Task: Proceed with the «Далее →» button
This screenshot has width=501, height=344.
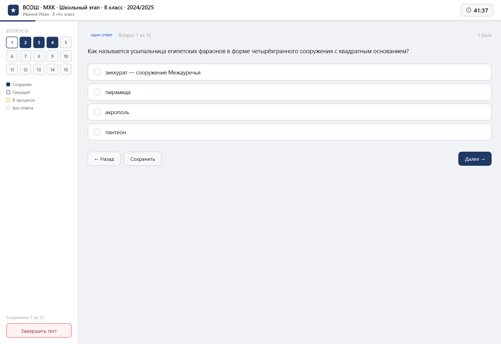Action: click(475, 159)
